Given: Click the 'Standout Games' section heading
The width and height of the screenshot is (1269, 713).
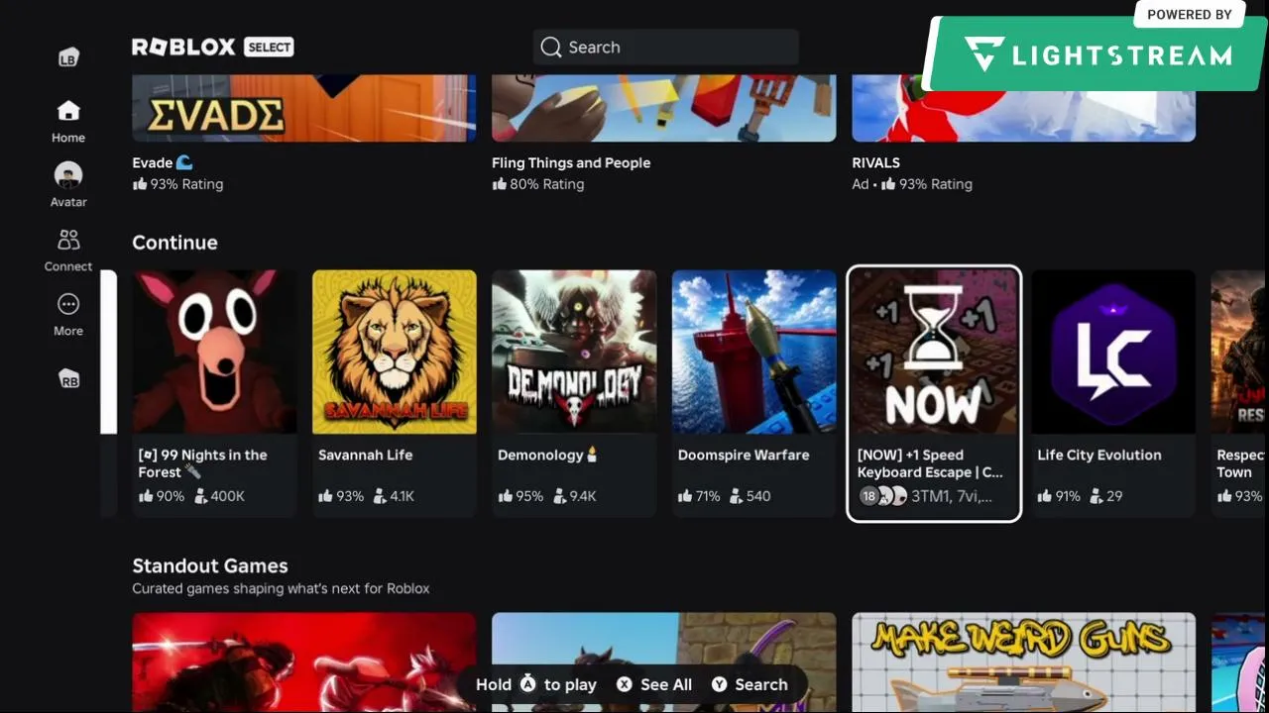Looking at the screenshot, I should [x=210, y=565].
